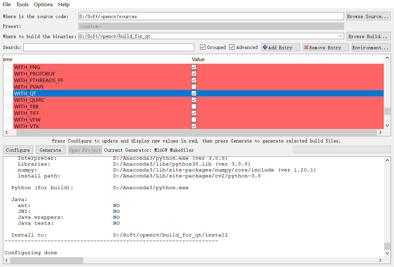Enable the WITH_VFW option
This screenshot has height=267, width=394.
tap(194, 120)
